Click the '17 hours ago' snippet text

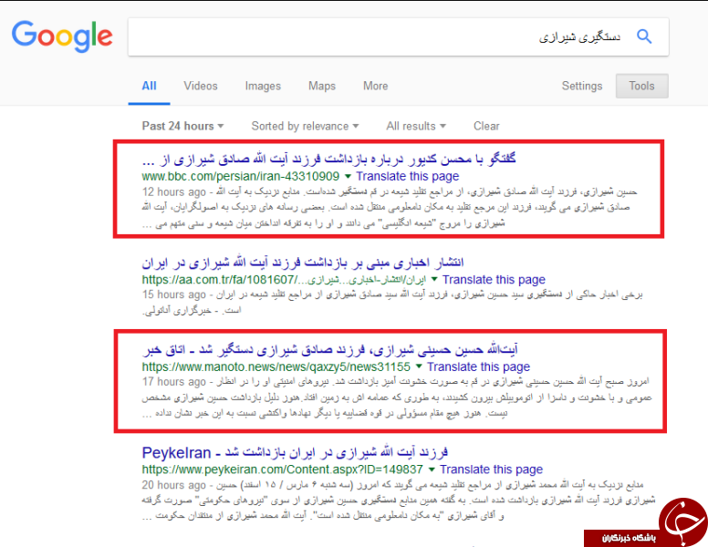click(174, 382)
